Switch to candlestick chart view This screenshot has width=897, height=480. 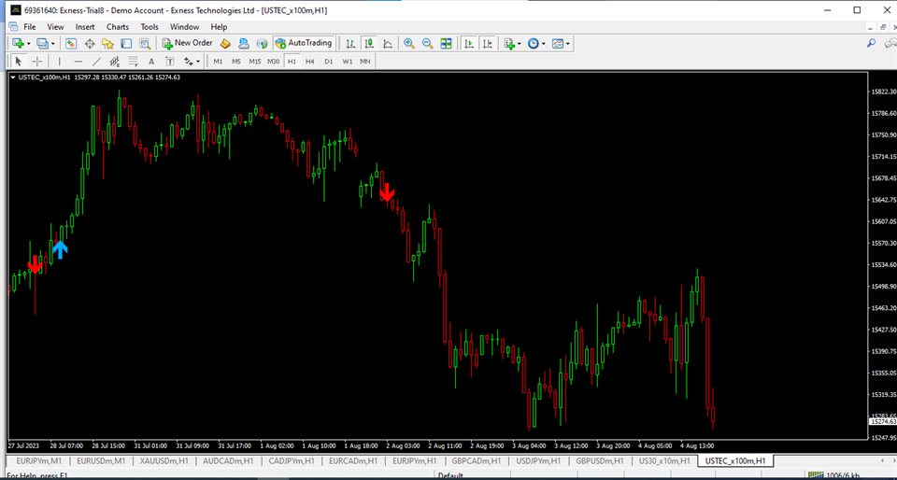368,44
